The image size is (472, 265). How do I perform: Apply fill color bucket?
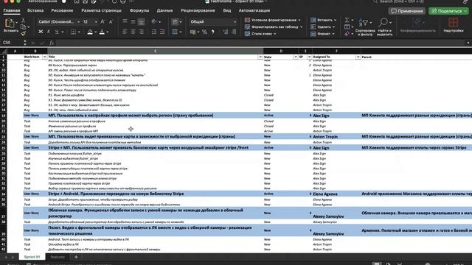tap(90, 32)
